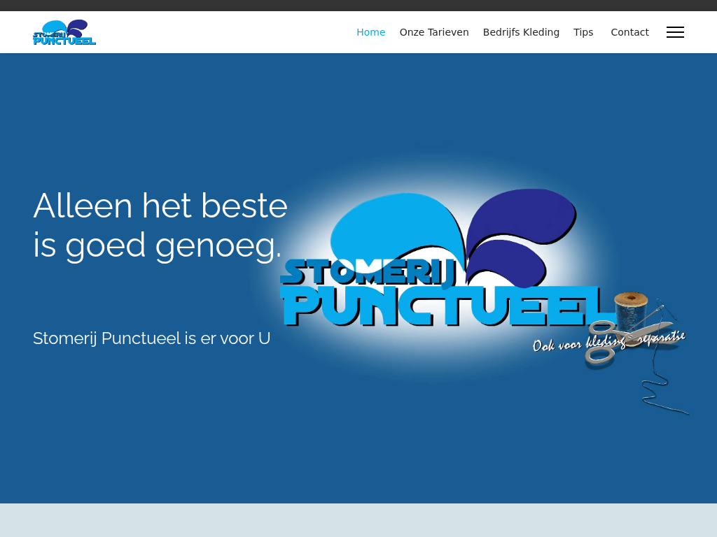
Task: Click the 'Ook voor kleding reparatie' caption
Action: coord(608,341)
